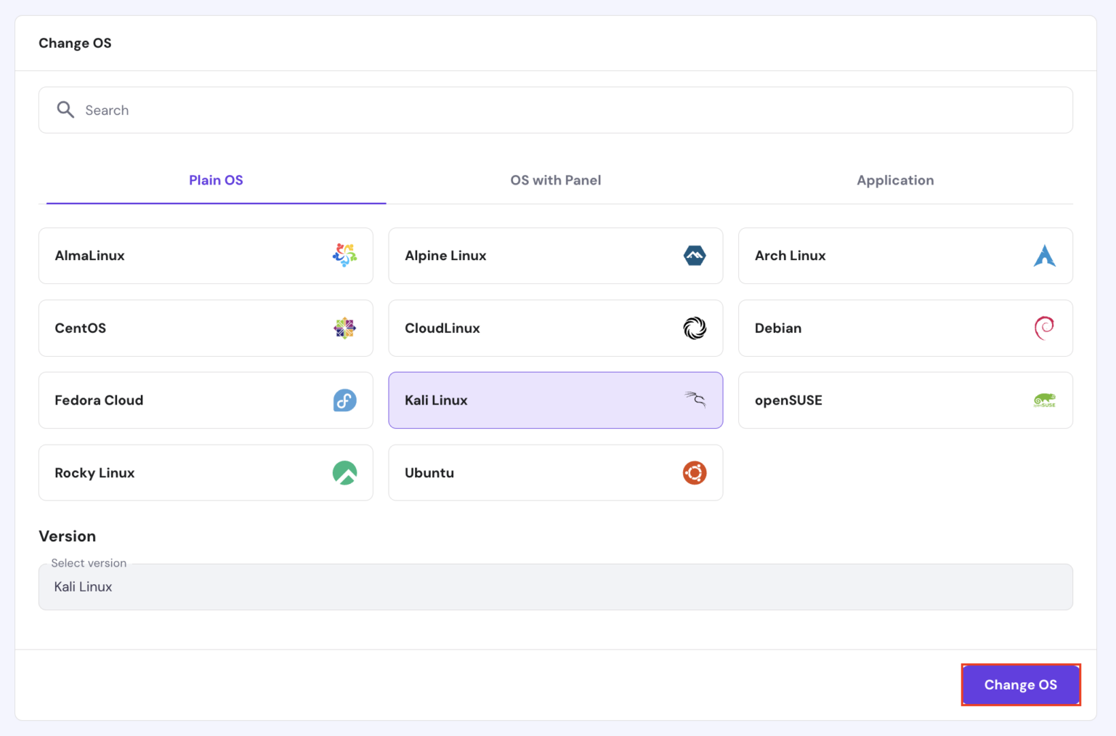Click the Debian swirl logo icon
Image resolution: width=1116 pixels, height=736 pixels.
pyautogui.click(x=1044, y=328)
